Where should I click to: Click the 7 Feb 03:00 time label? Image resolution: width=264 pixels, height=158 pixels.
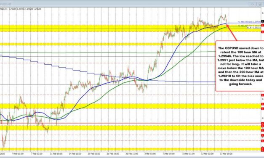[37, 154]
